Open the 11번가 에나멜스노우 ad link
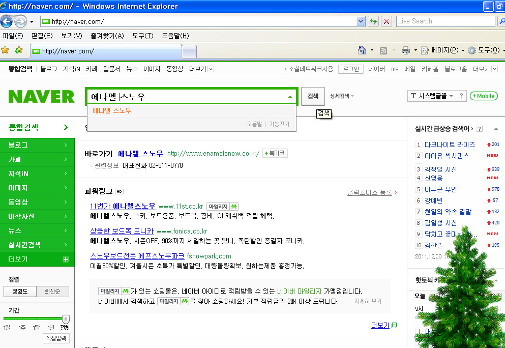Viewport: 505px width, 348px height. pos(123,206)
